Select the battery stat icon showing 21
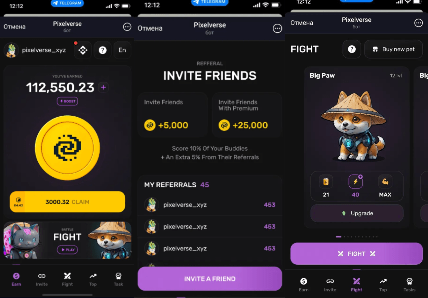Screen dimensions: 428x298 (x=326, y=181)
